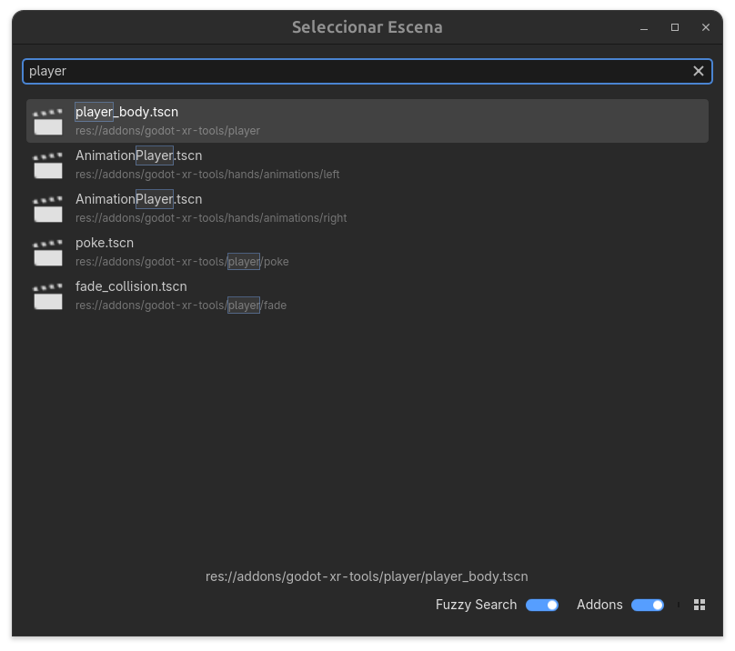Choose the poke.tscn scene result

tap(105, 243)
